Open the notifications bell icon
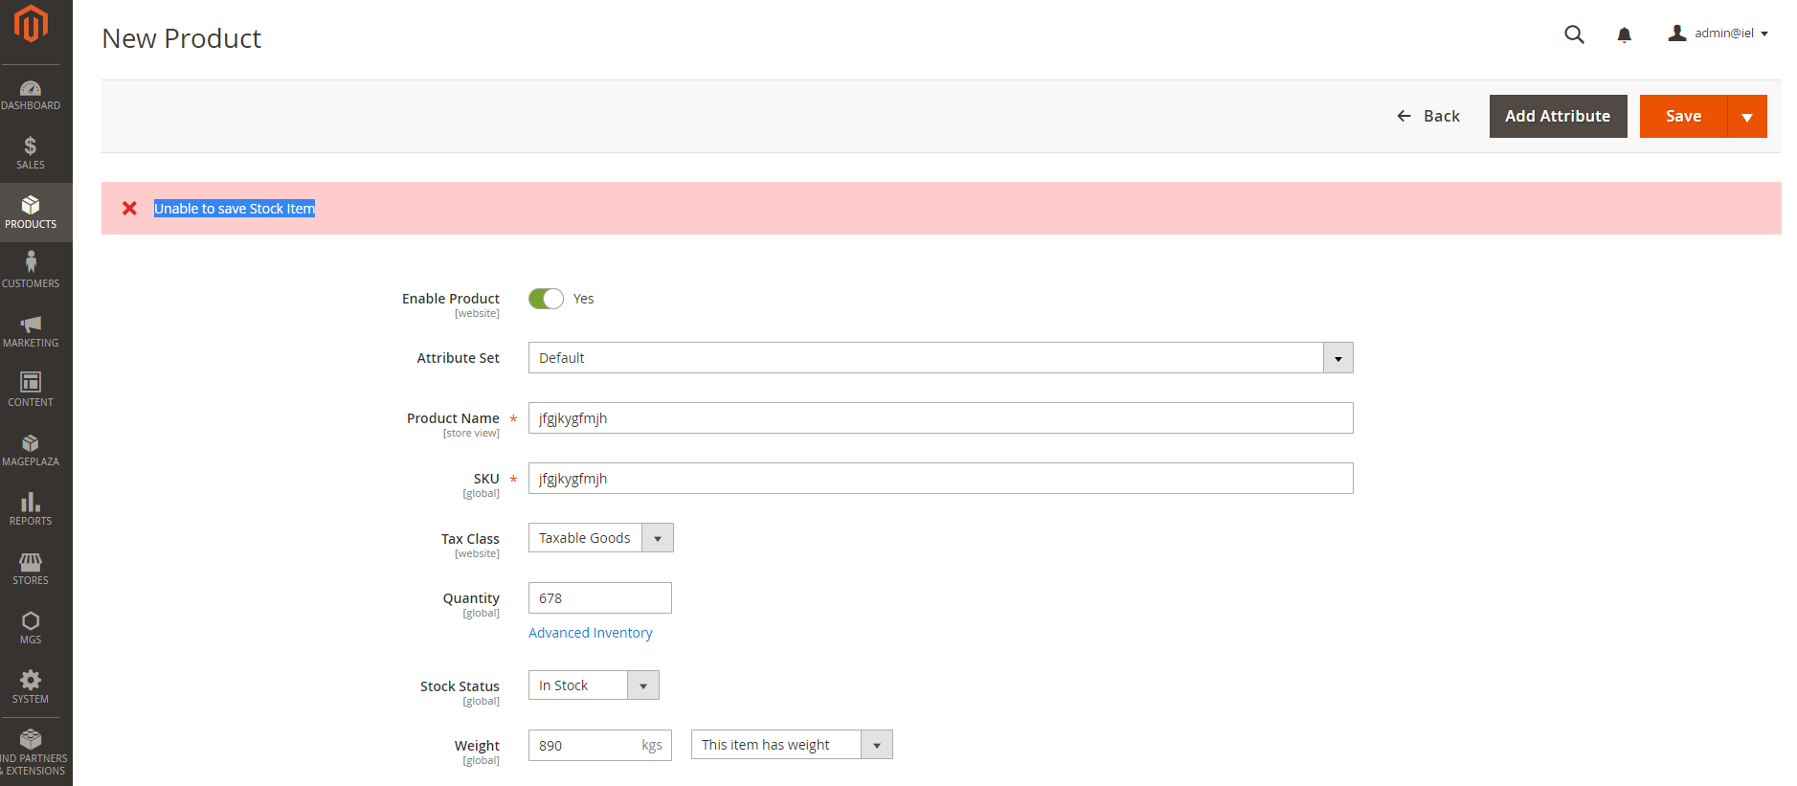Screen dimensions: 1797x786 [1624, 35]
